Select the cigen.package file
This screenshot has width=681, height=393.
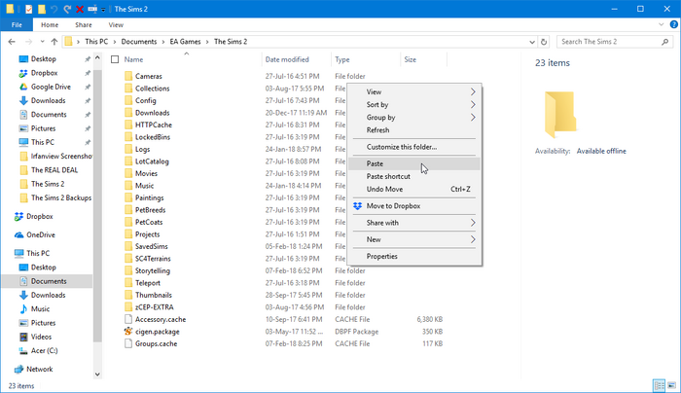(157, 332)
